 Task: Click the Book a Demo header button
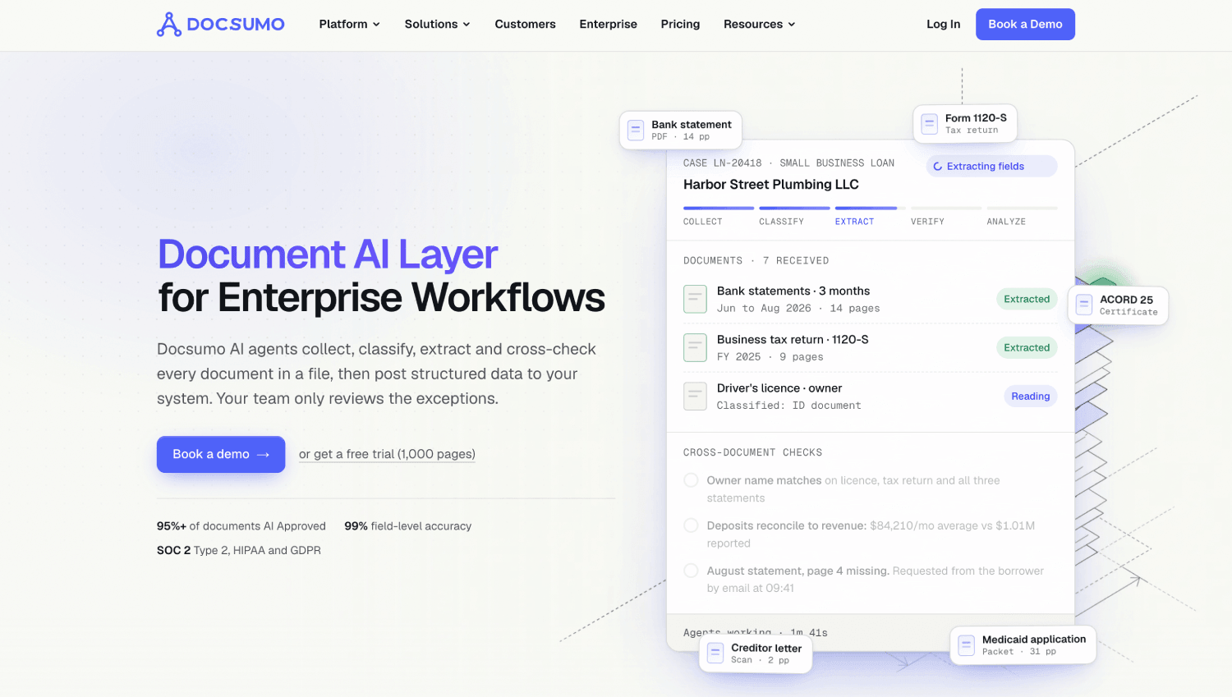(1025, 25)
